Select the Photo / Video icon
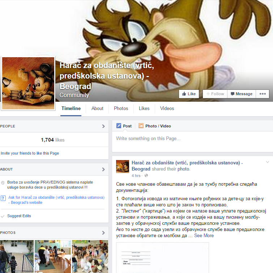 (141, 126)
